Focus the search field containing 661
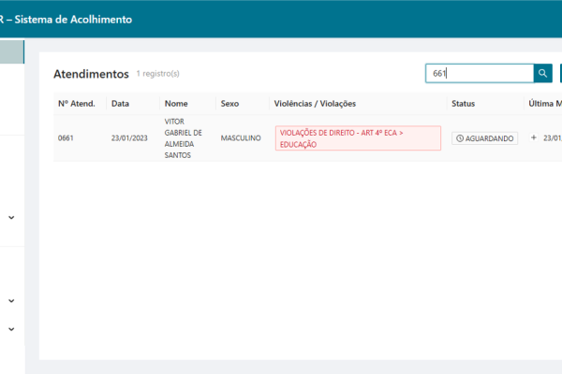The height and width of the screenshot is (374, 562). pos(478,74)
